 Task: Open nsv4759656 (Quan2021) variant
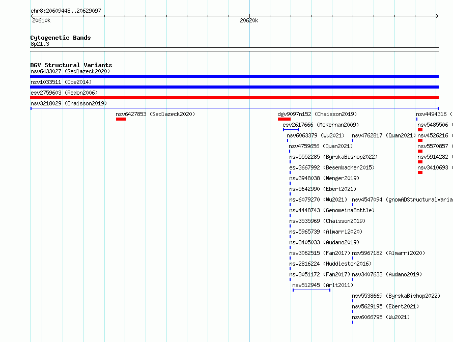pos(321,146)
